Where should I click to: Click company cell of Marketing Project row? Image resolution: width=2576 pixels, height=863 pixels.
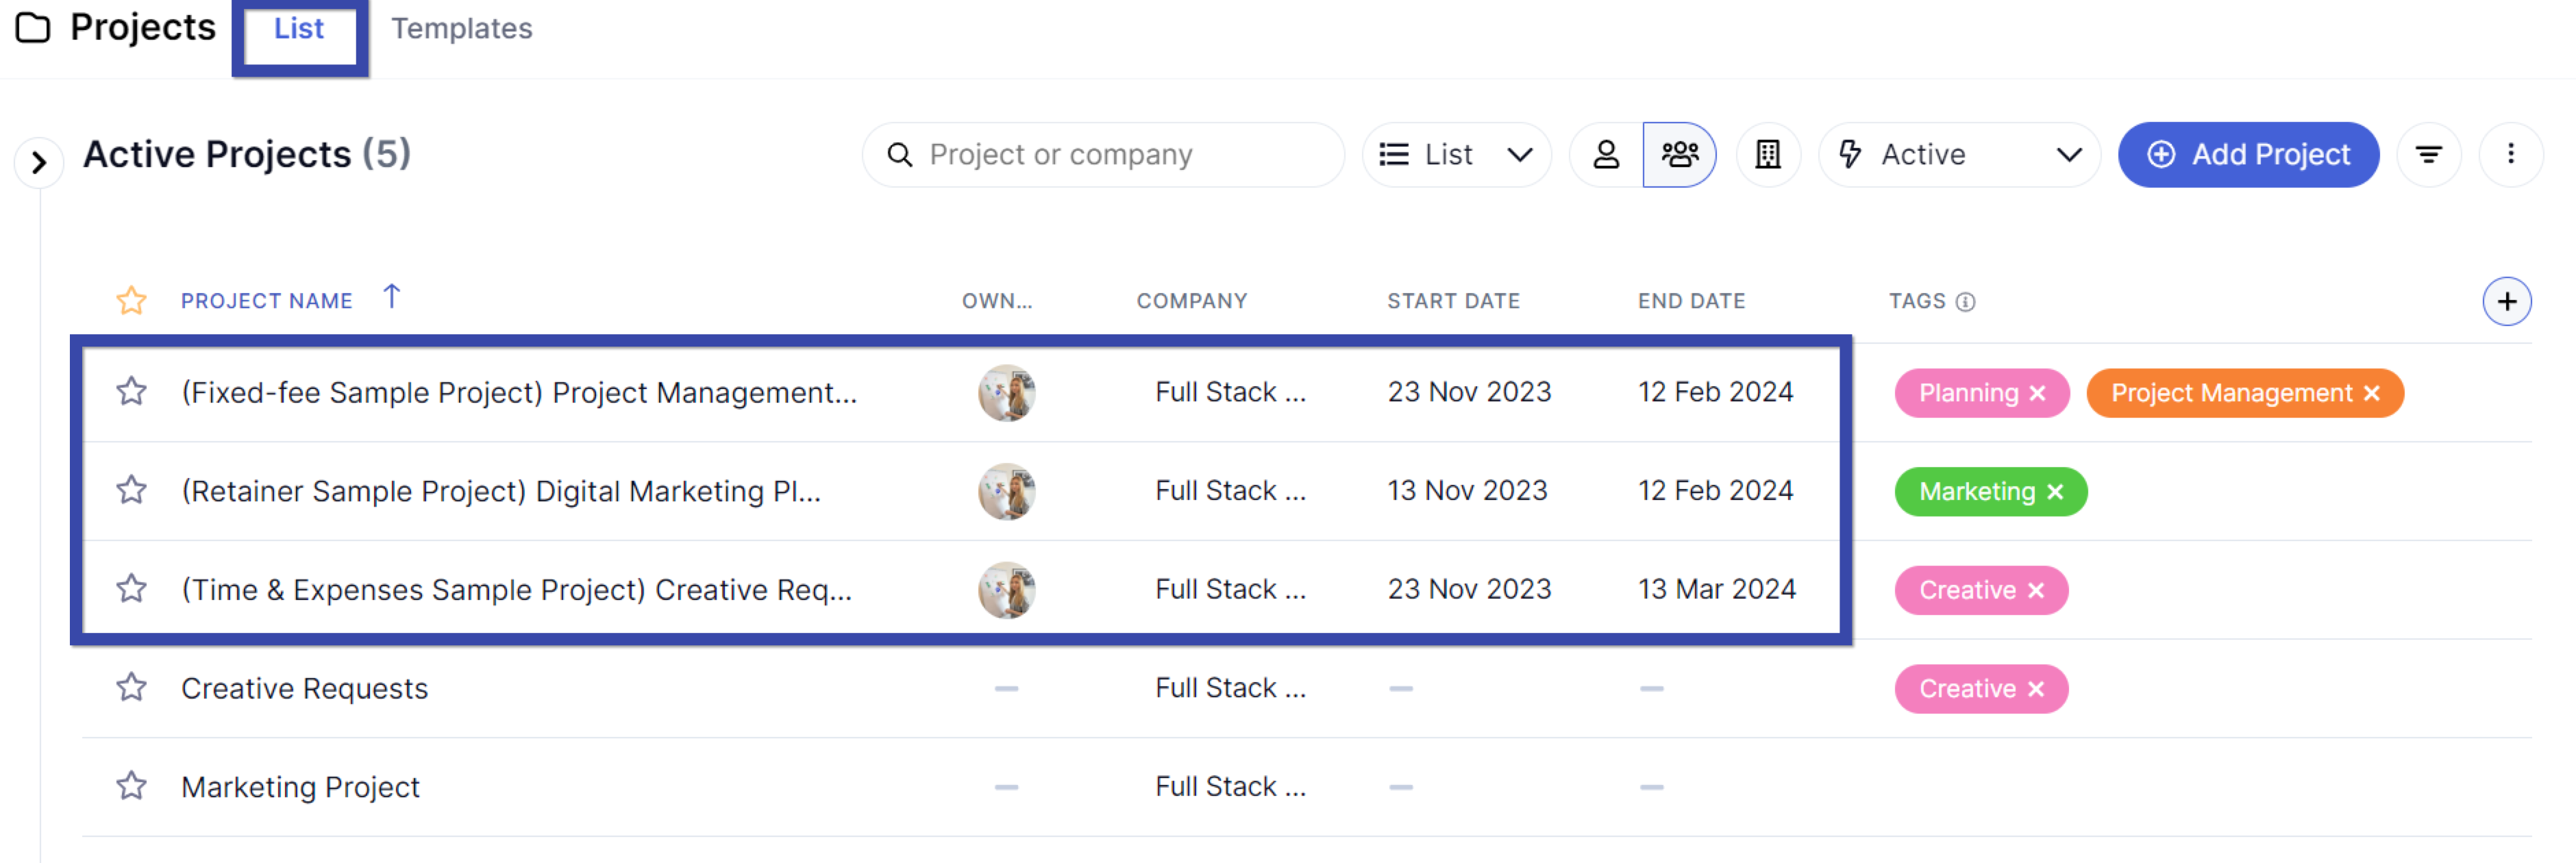pyautogui.click(x=1230, y=787)
